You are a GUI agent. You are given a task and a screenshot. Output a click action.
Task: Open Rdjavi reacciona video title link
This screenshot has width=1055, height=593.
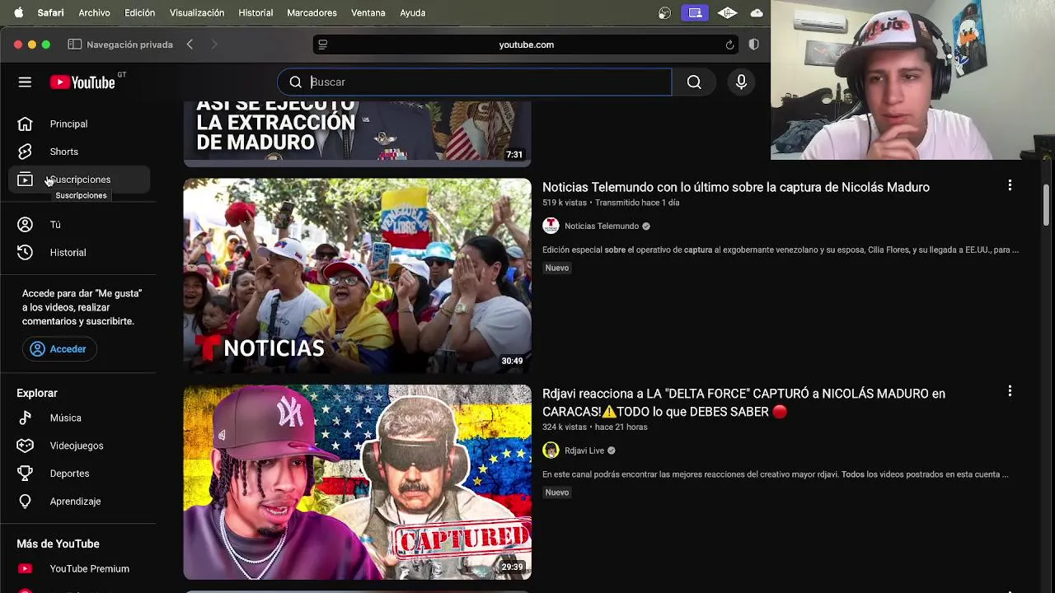click(x=743, y=402)
